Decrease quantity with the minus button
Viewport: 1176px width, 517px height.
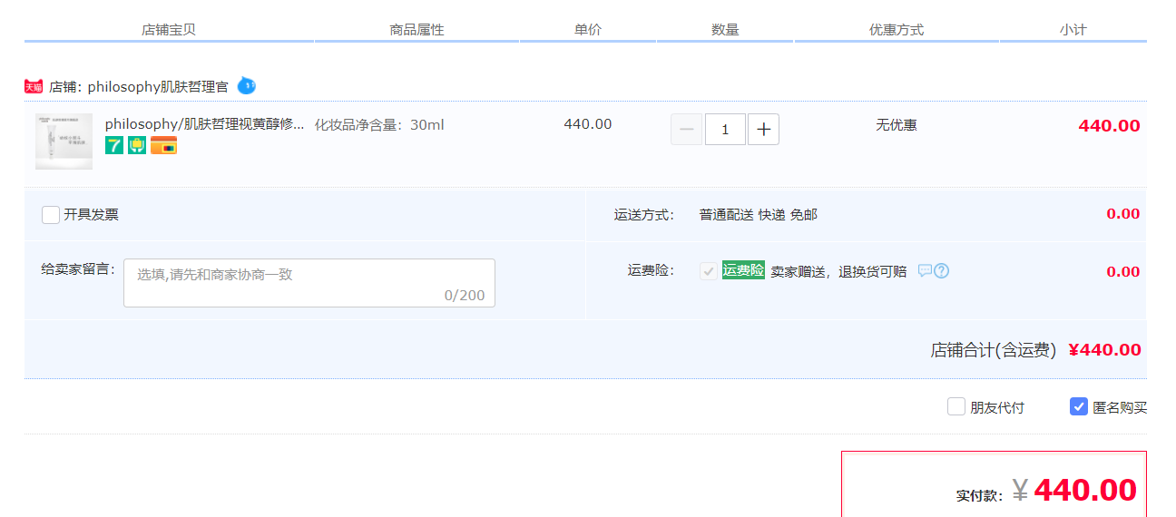(687, 130)
